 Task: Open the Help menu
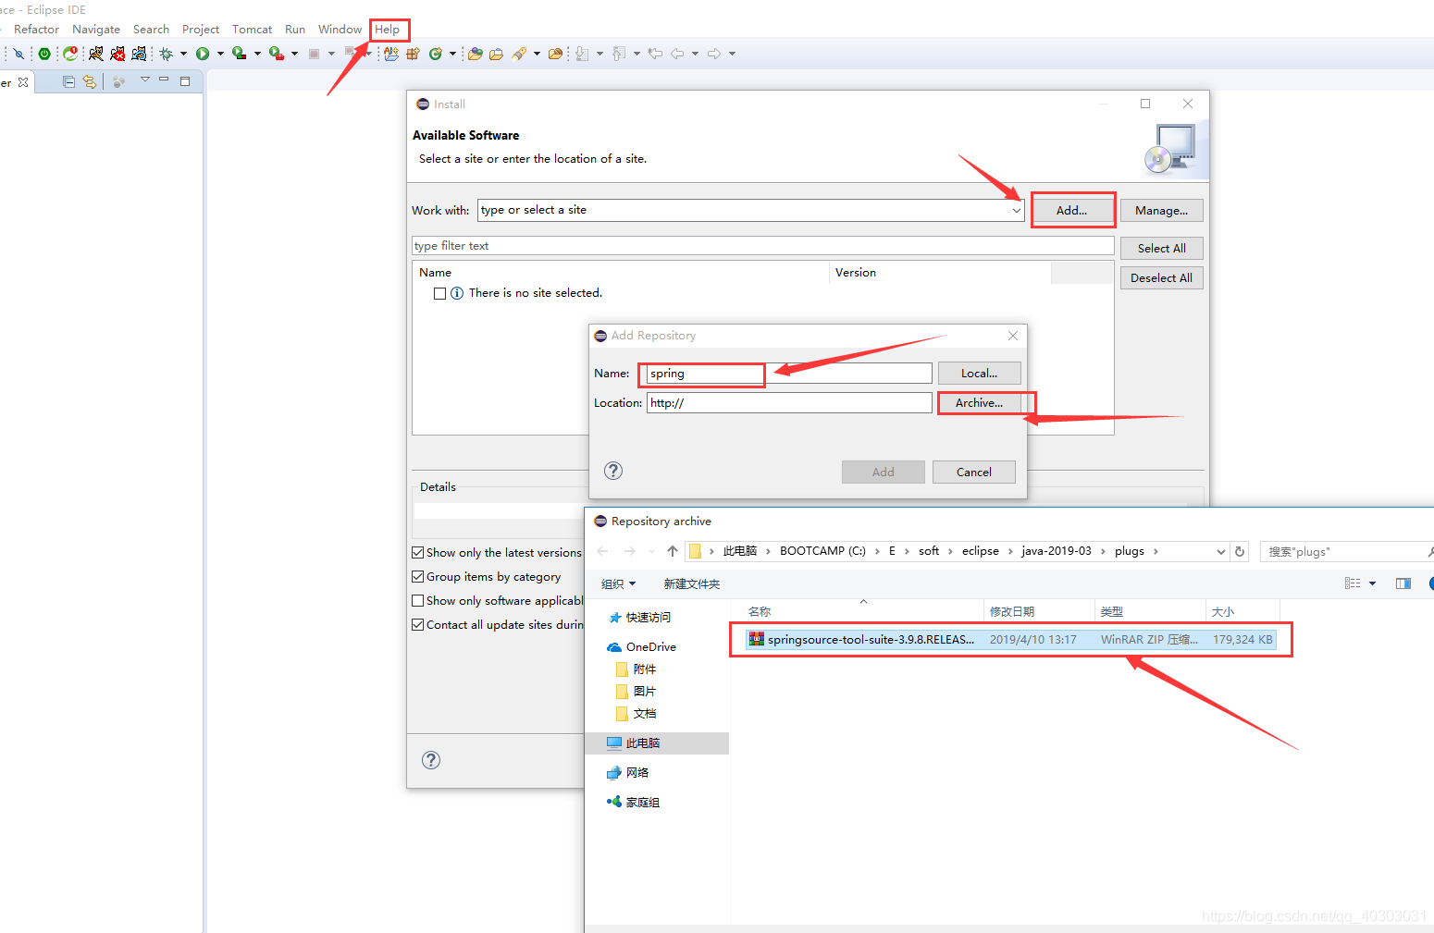[388, 30]
